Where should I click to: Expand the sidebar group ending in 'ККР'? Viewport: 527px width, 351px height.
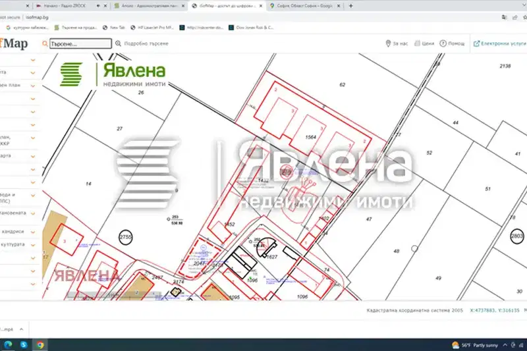(x=33, y=138)
